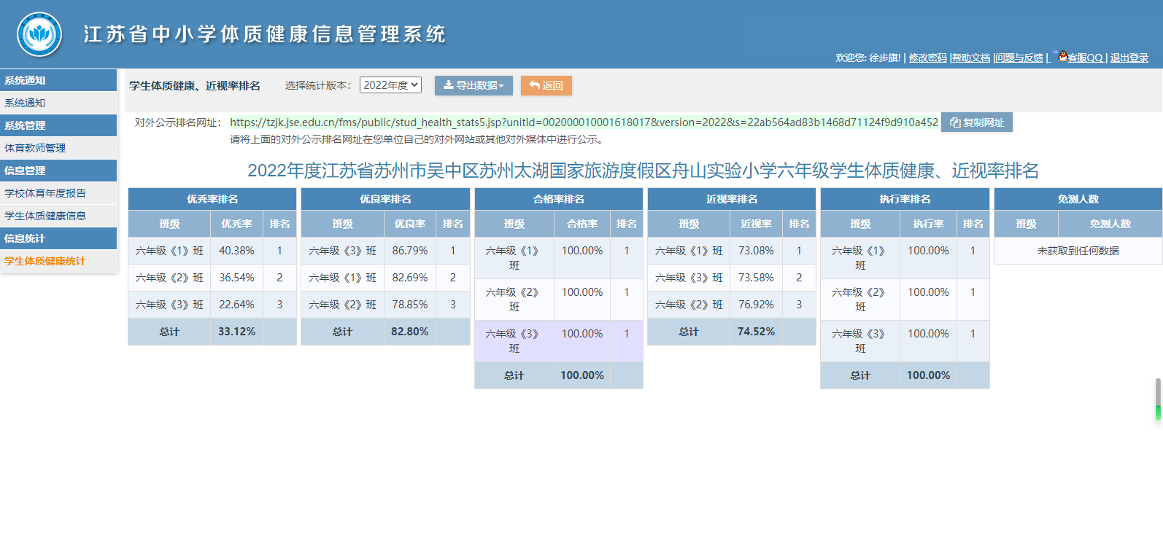
Task: Click the 2022年度 school ranking heading
Action: pyautogui.click(x=643, y=171)
